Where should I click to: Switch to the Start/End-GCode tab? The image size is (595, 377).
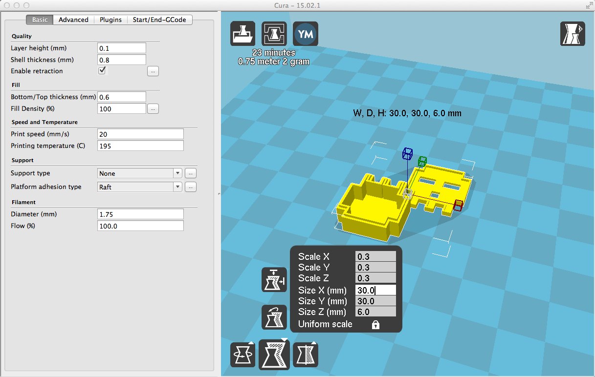(160, 20)
